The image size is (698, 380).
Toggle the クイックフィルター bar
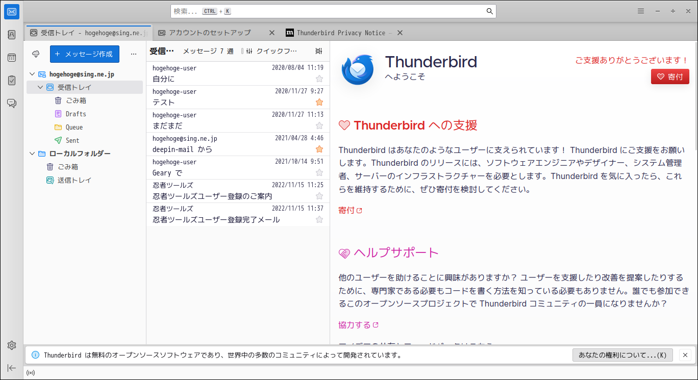click(271, 51)
